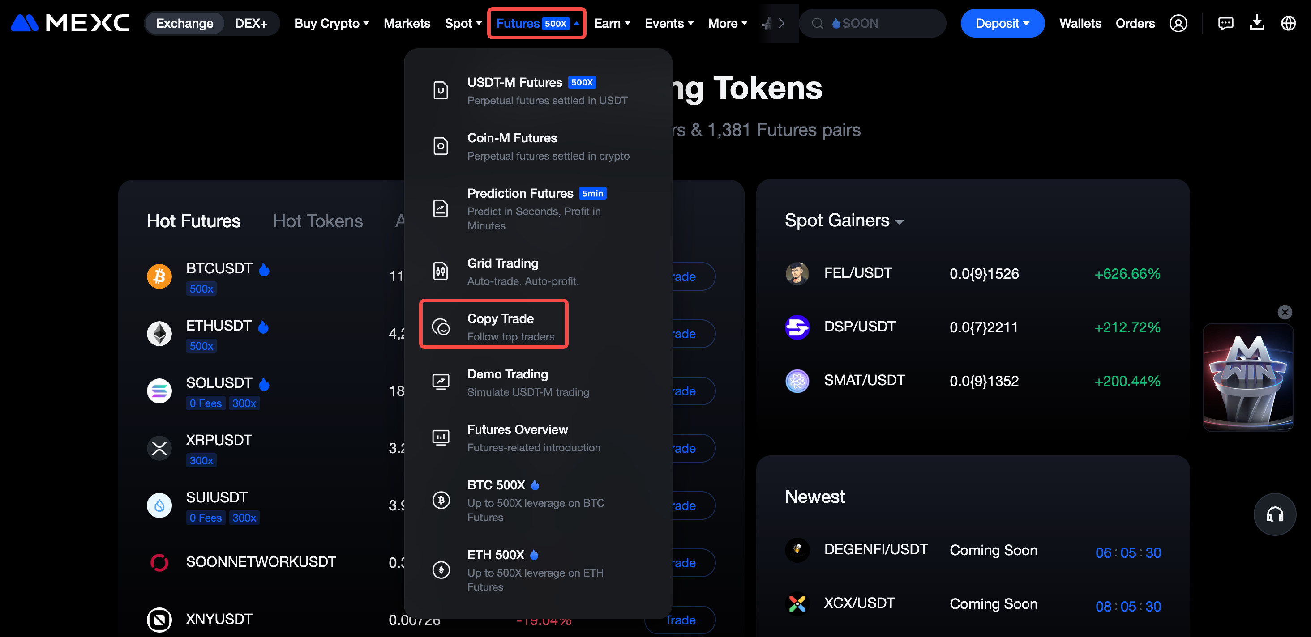The width and height of the screenshot is (1311, 637).
Task: Open the user account profile icon
Action: (1178, 23)
